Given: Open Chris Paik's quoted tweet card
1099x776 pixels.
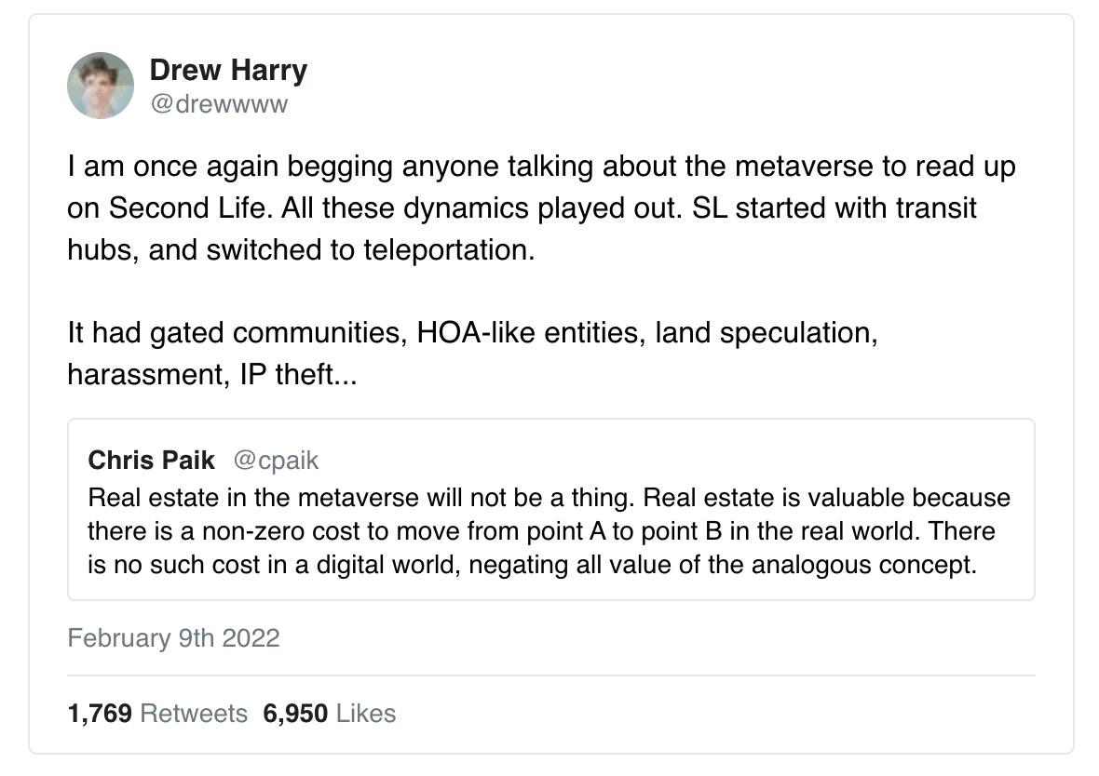Looking at the screenshot, I should pos(551,509).
